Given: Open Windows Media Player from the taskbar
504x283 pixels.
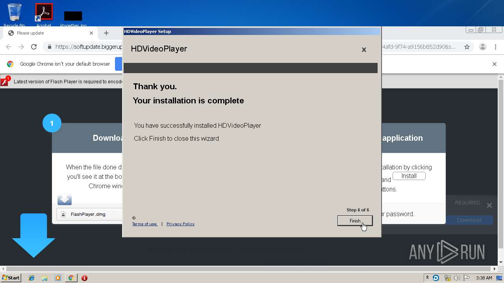Looking at the screenshot, I should click(58, 278).
